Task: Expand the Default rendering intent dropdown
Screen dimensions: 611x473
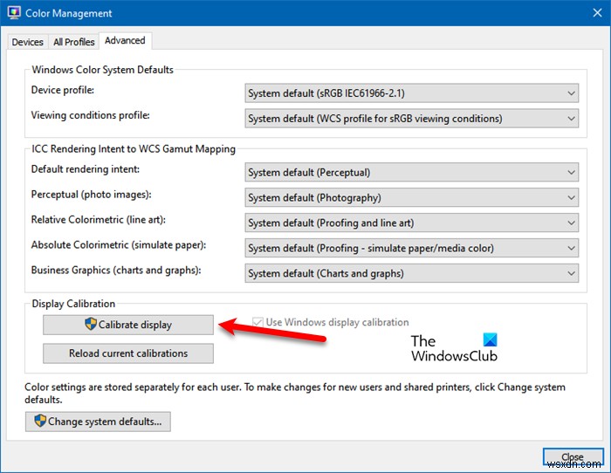Action: point(411,172)
